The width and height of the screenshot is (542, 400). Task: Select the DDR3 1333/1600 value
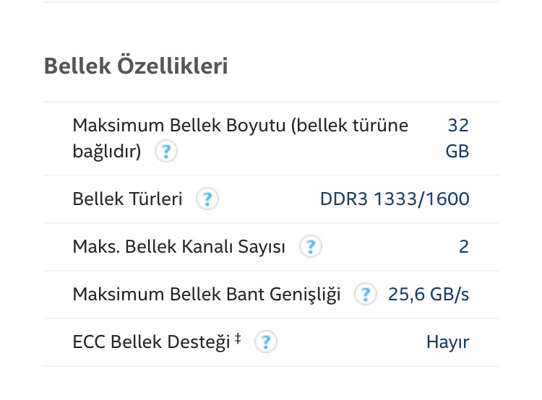pos(395,199)
